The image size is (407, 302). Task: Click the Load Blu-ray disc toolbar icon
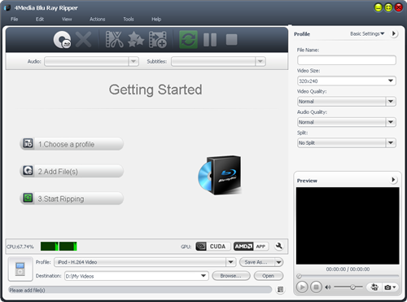62,40
